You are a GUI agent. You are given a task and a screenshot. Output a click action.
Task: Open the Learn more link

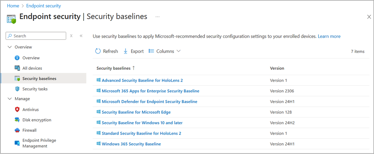point(329,37)
